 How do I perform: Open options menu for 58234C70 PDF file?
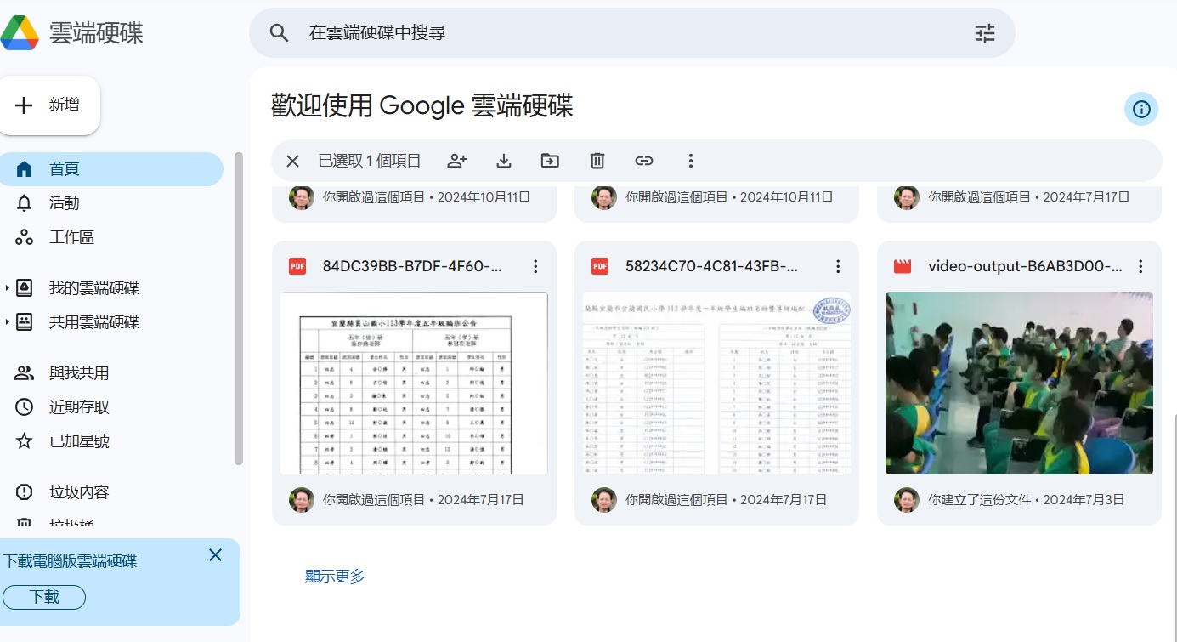tap(838, 267)
